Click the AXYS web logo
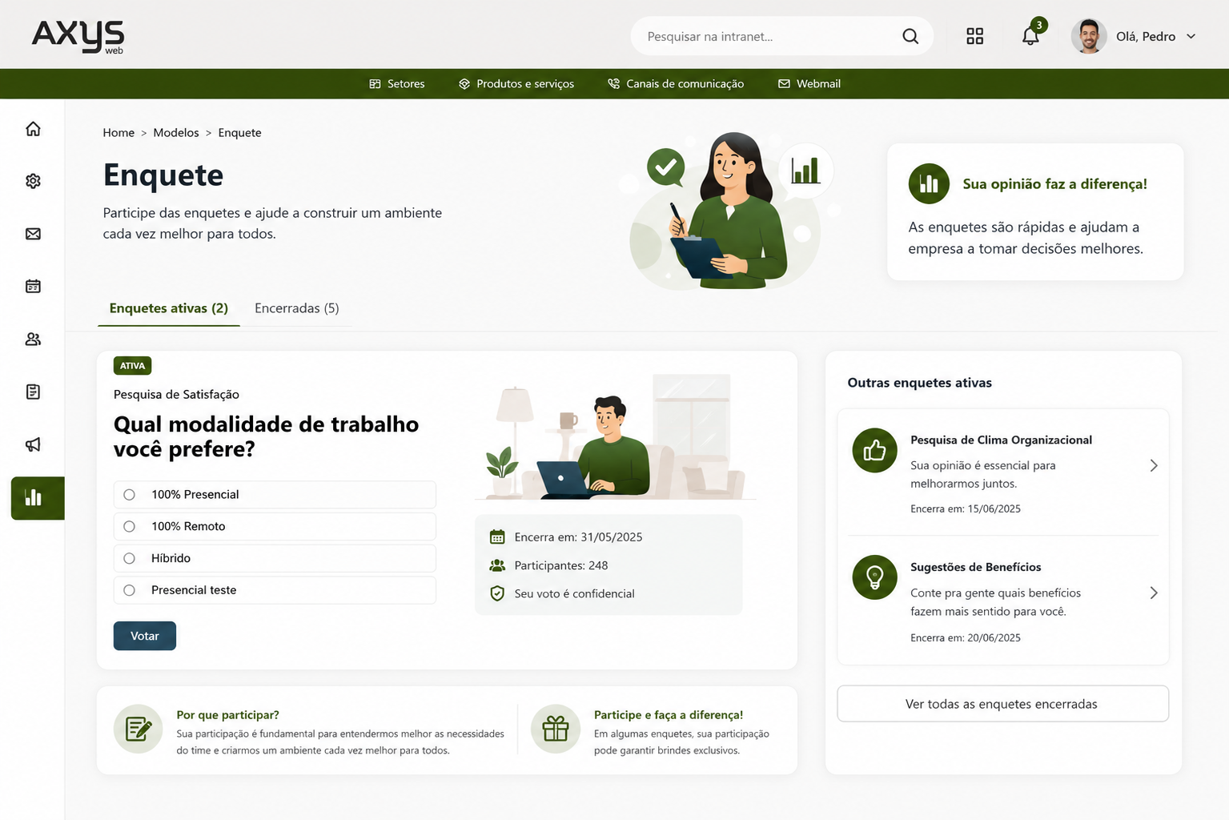Screen dimensions: 1229x820 click(78, 36)
